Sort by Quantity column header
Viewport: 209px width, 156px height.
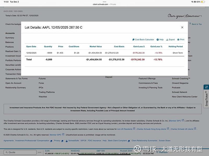pos(48,47)
